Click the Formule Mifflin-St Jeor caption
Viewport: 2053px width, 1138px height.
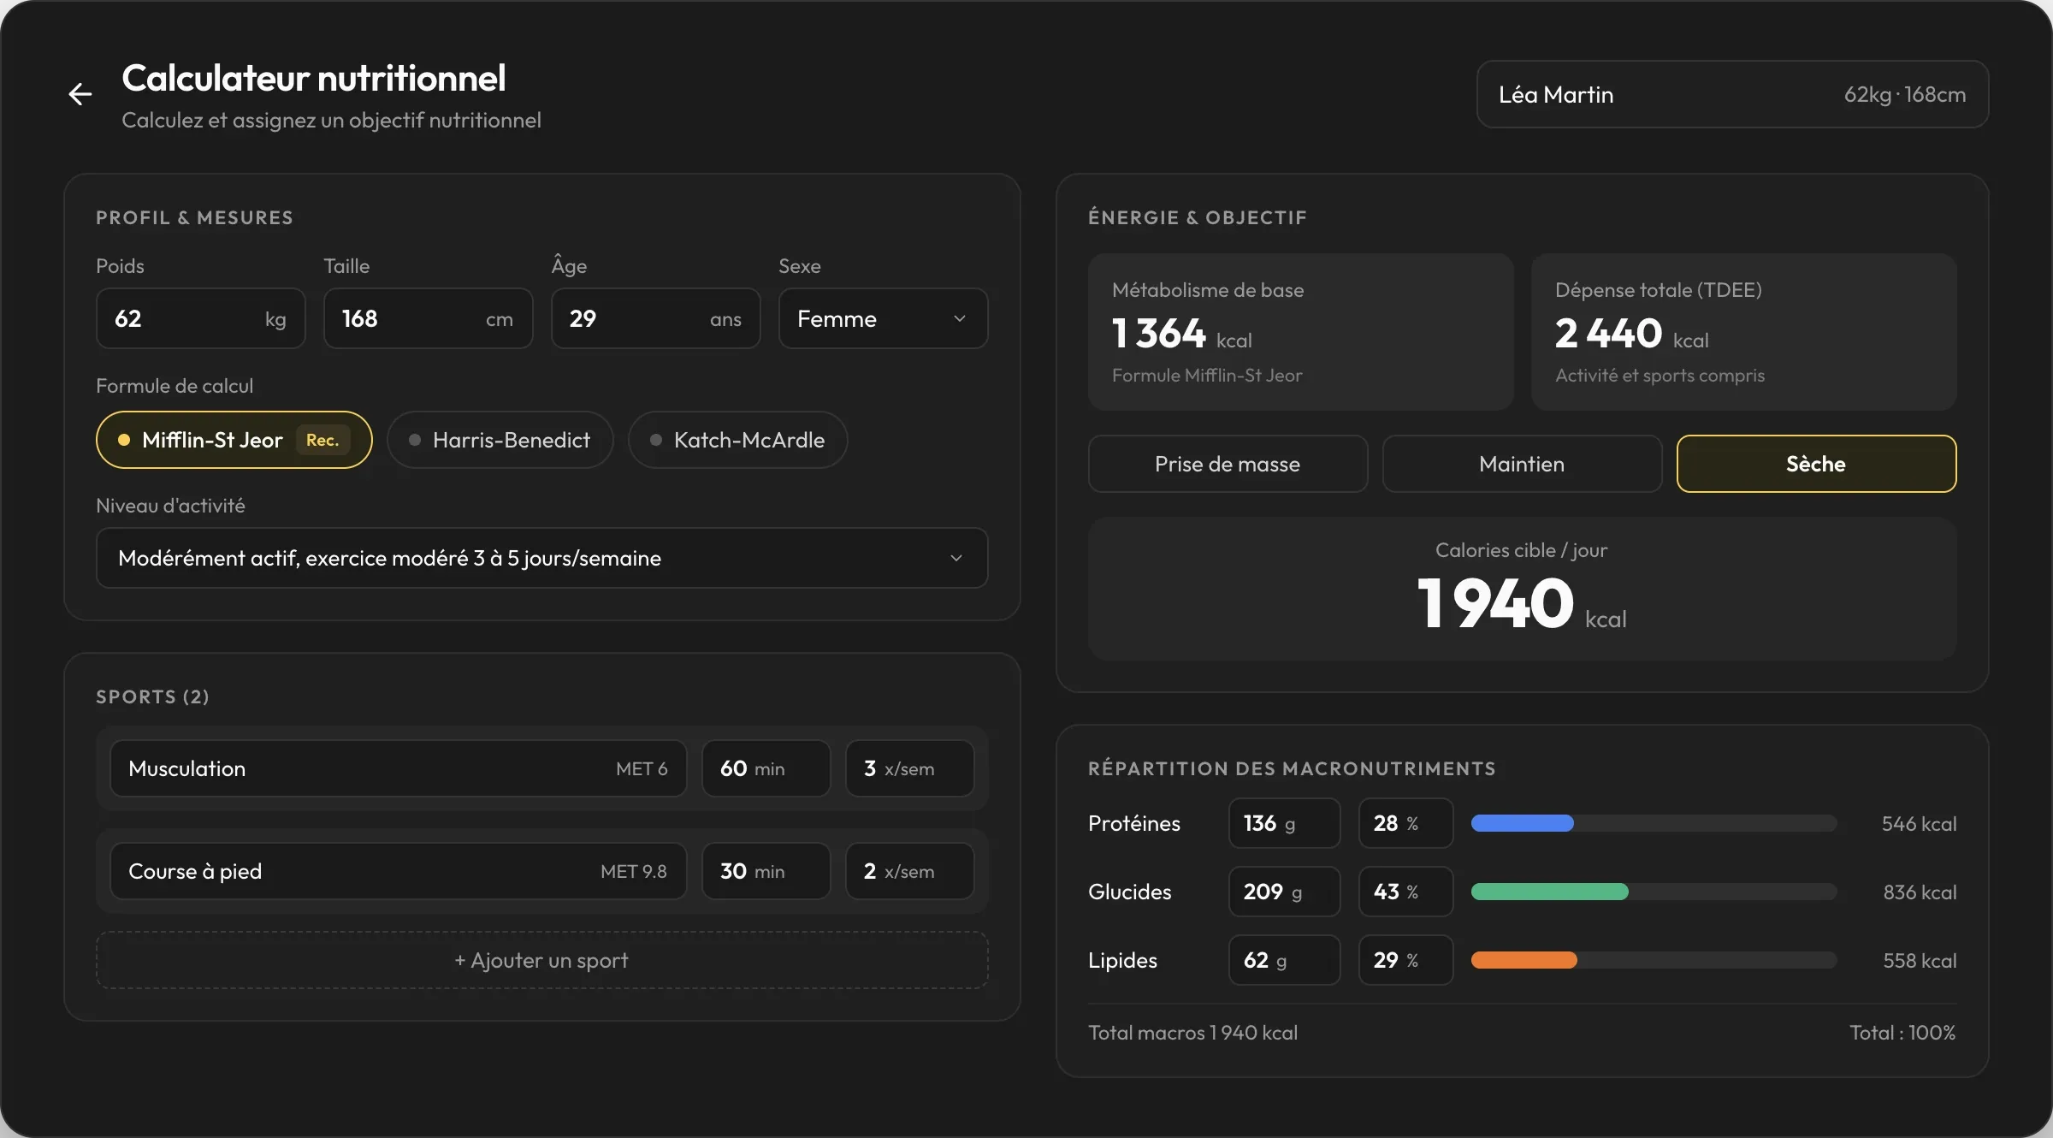(x=1207, y=376)
